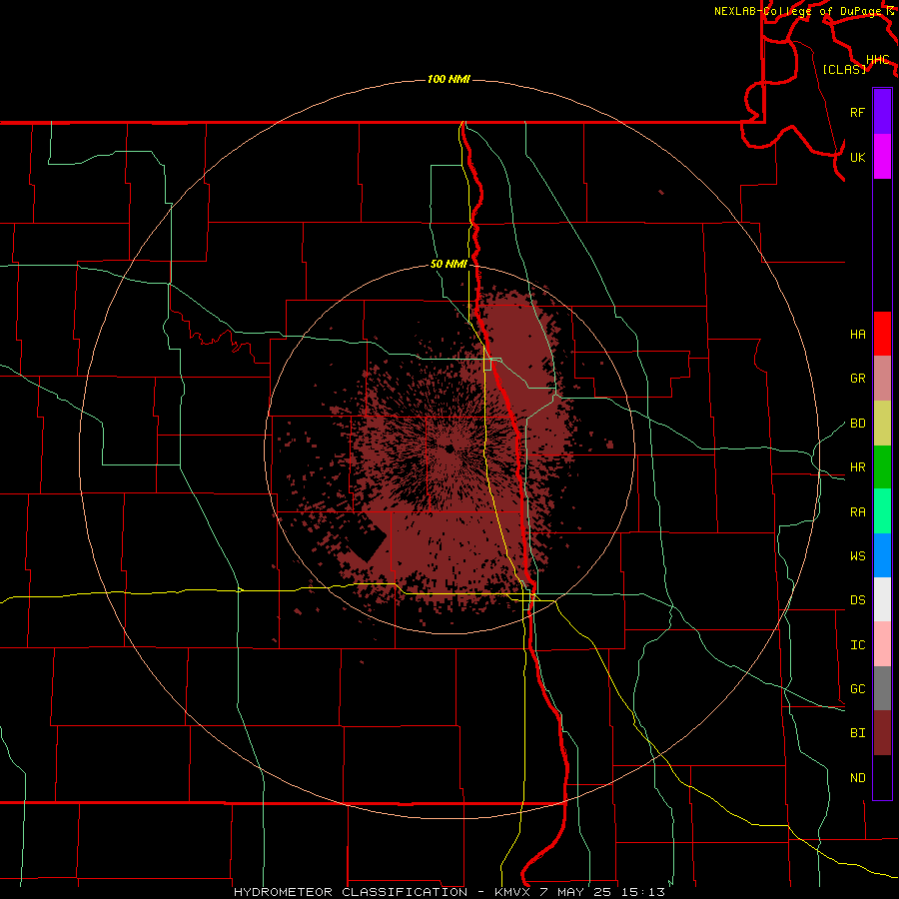
Task: Click the WS legend label
Action: coord(858,556)
